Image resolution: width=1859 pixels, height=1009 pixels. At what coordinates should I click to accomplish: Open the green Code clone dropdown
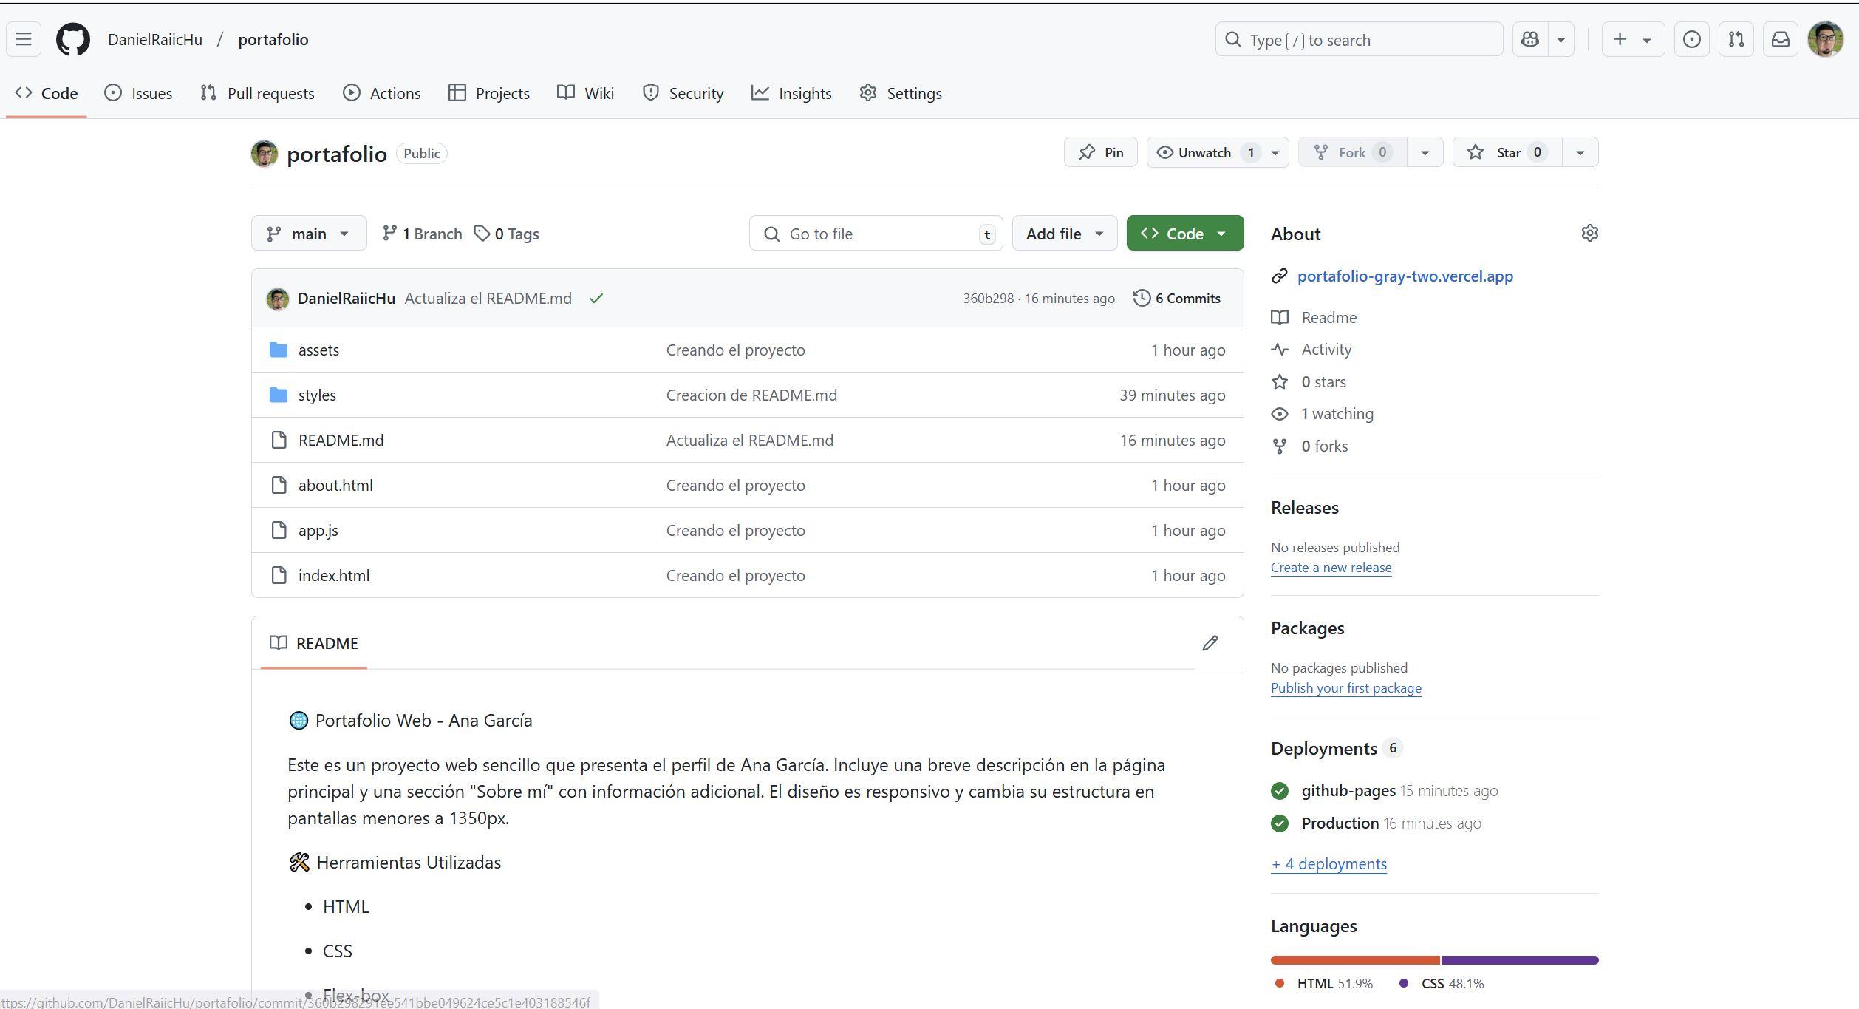click(1185, 234)
